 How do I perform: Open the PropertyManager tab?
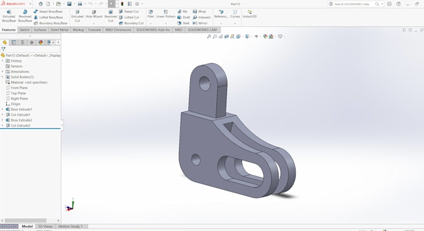(14, 42)
